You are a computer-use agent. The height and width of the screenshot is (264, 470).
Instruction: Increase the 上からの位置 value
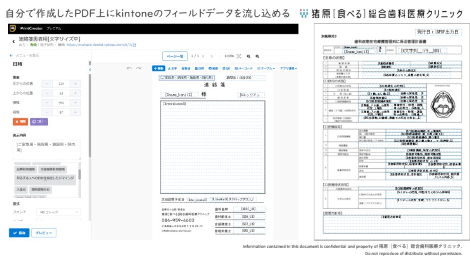pyautogui.click(x=75, y=93)
